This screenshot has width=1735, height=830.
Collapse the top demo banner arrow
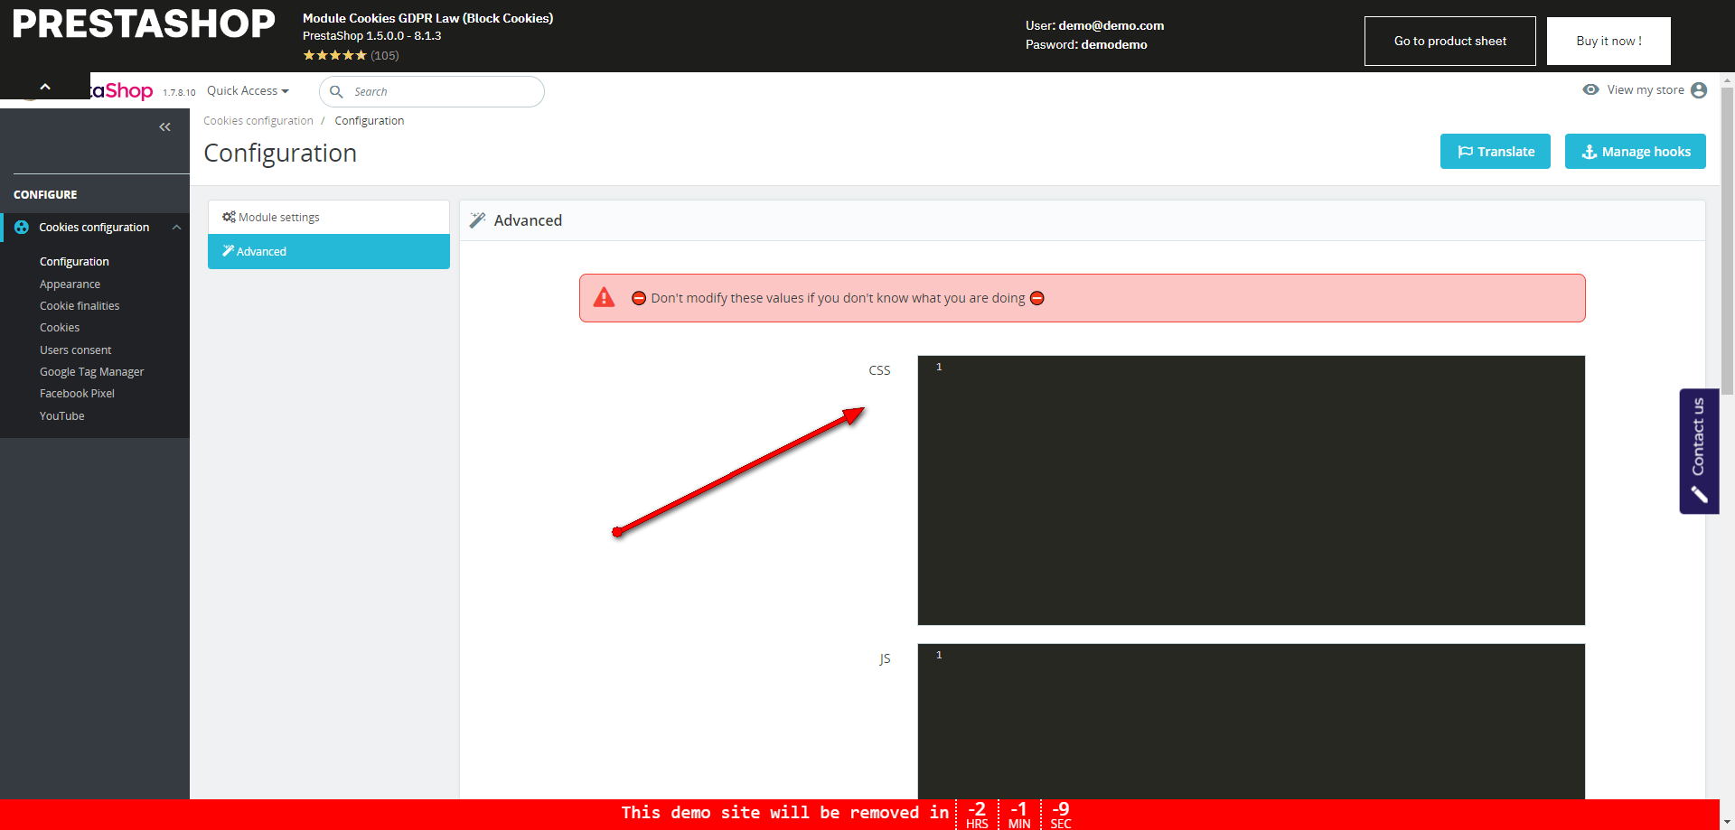pyautogui.click(x=45, y=87)
